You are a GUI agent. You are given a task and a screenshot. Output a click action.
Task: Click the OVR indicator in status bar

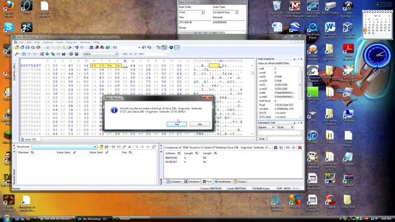click(x=279, y=188)
